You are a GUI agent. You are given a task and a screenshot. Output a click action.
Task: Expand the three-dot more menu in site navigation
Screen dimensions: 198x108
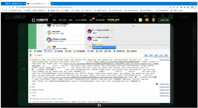[124, 20]
